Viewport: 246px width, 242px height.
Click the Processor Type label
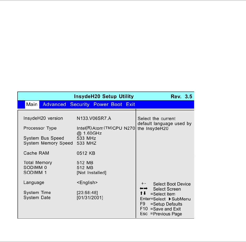point(40,128)
